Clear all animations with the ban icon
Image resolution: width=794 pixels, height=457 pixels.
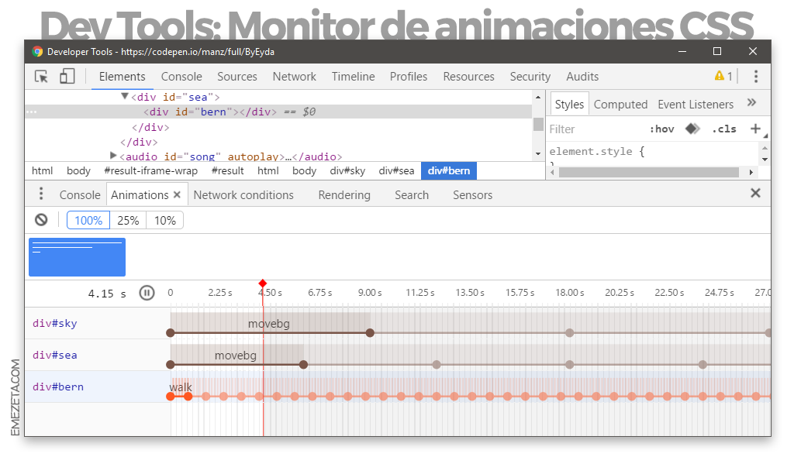[41, 220]
